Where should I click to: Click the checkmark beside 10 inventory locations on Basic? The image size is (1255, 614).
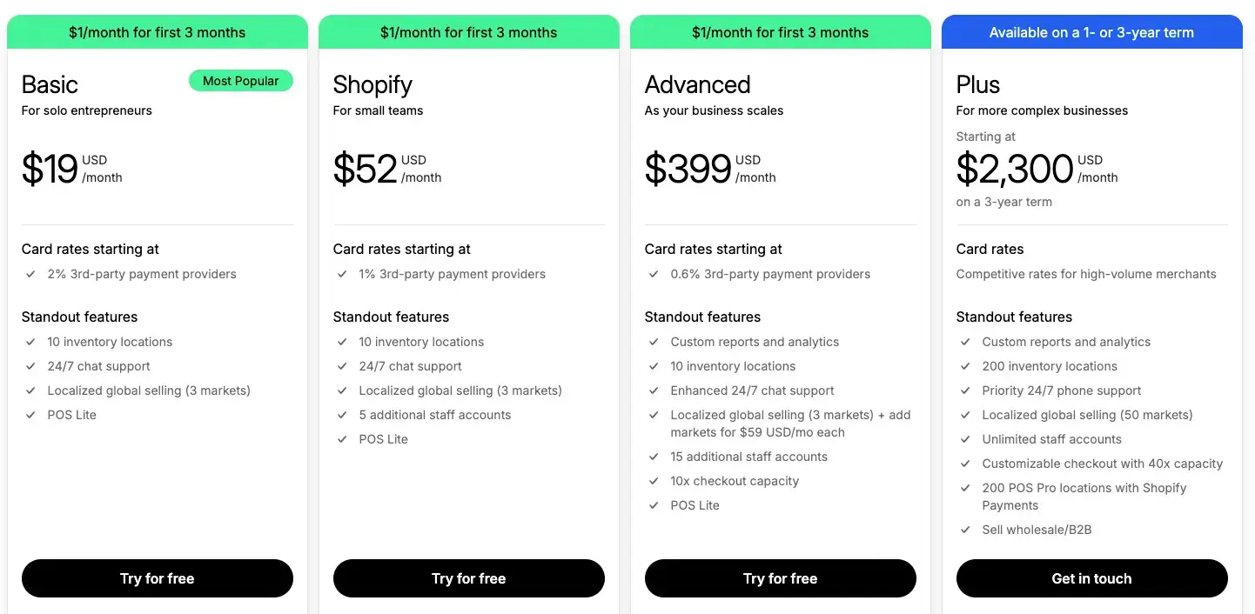(30, 342)
